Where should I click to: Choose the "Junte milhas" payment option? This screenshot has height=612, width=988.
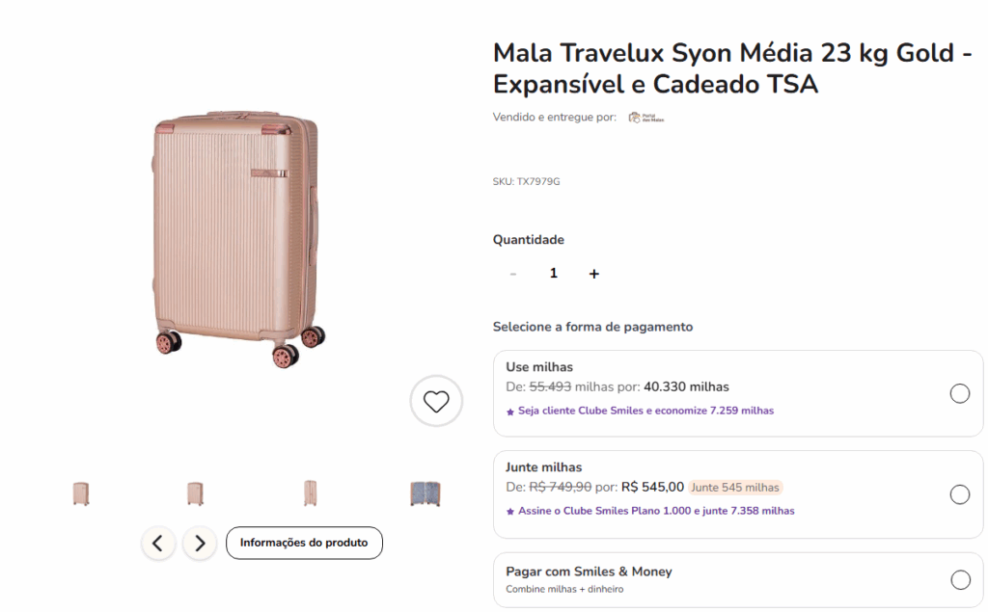[x=960, y=494]
